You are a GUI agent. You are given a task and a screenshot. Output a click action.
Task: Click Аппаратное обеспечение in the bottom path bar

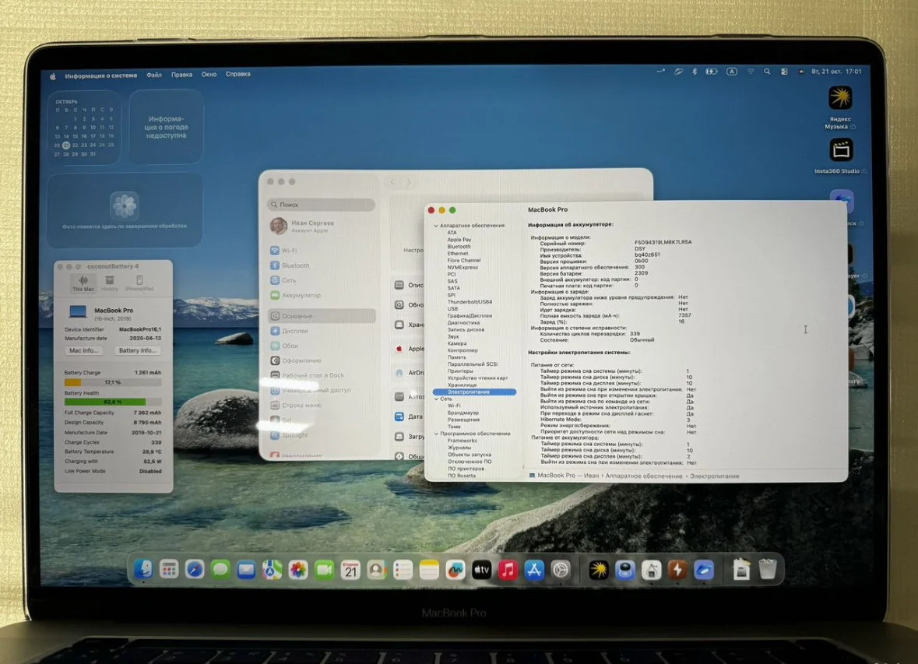tap(643, 476)
